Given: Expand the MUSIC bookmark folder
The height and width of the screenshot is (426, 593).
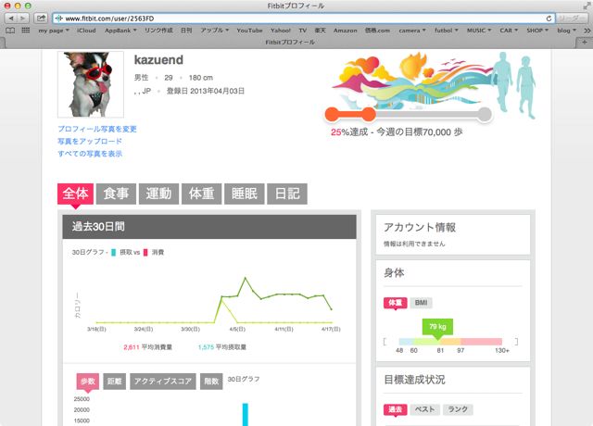Looking at the screenshot, I should pyautogui.click(x=479, y=31).
